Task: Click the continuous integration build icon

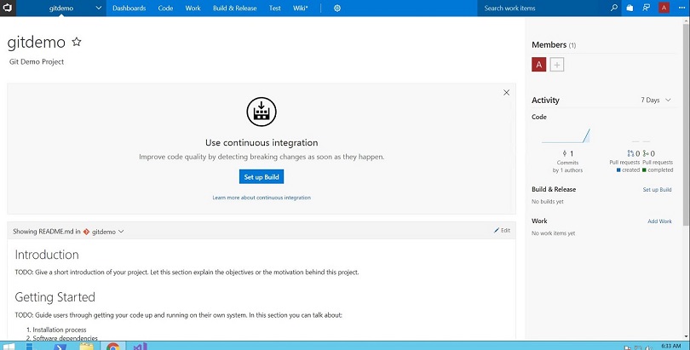Action: tap(262, 112)
